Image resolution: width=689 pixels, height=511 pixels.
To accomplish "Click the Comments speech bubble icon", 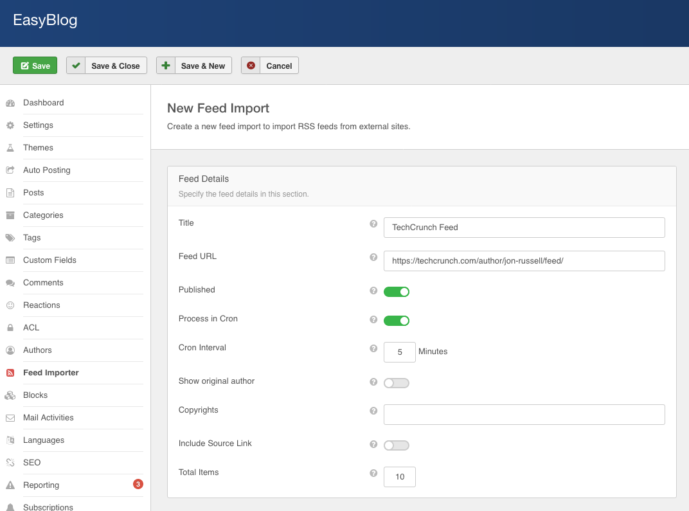I will coord(10,283).
